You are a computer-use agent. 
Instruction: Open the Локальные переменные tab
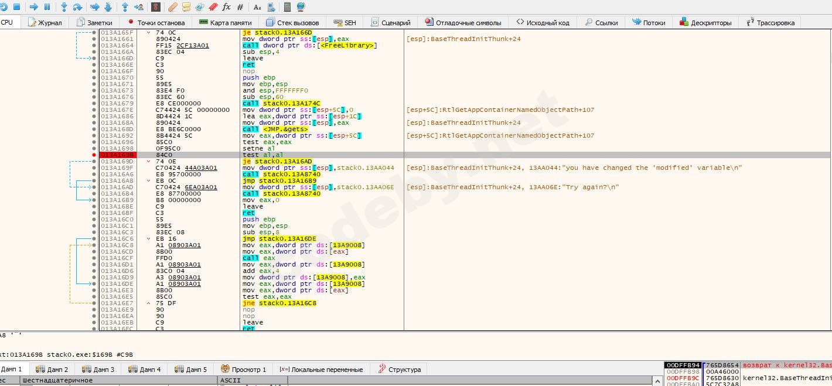(321, 370)
